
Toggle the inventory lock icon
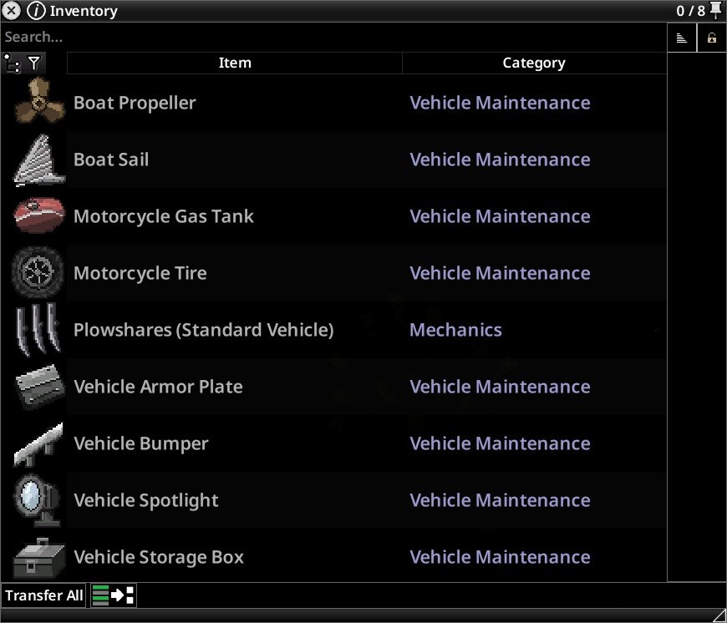[x=712, y=38]
